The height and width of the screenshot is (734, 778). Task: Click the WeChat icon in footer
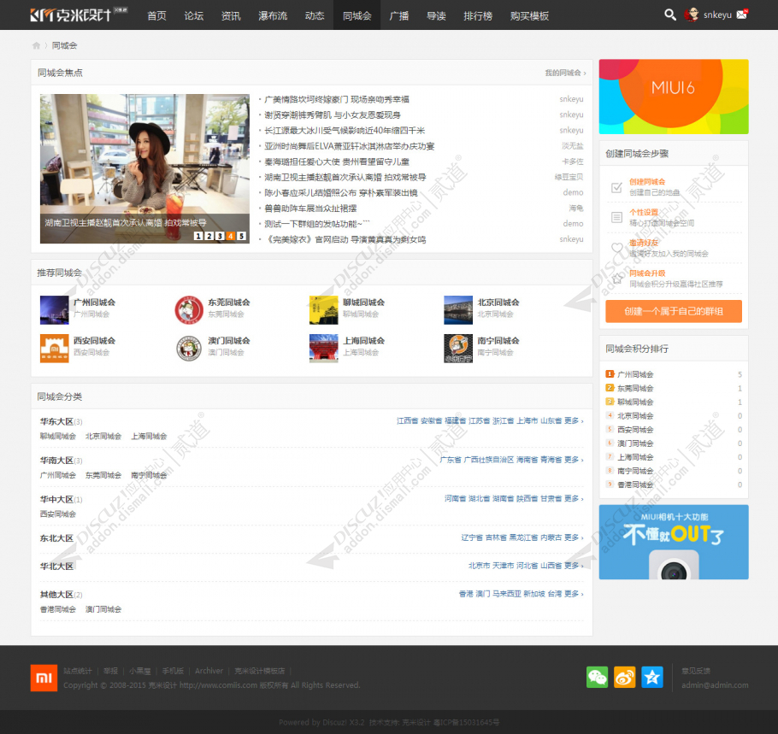[x=597, y=677]
